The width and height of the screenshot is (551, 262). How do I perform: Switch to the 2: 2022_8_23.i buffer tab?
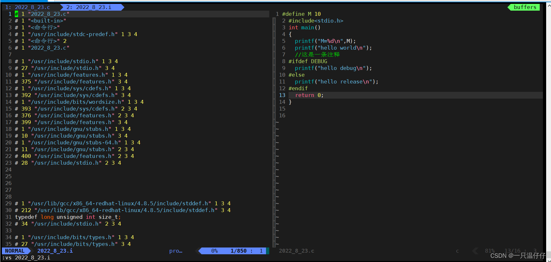89,7
